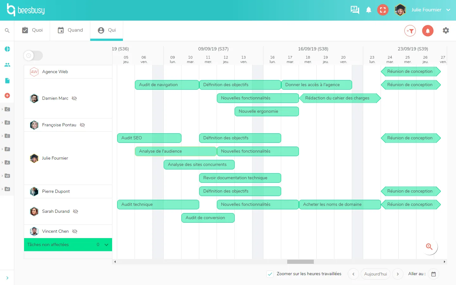Screen dimensions: 456x285
Task: Select the Qui tab
Action: (x=107, y=30)
